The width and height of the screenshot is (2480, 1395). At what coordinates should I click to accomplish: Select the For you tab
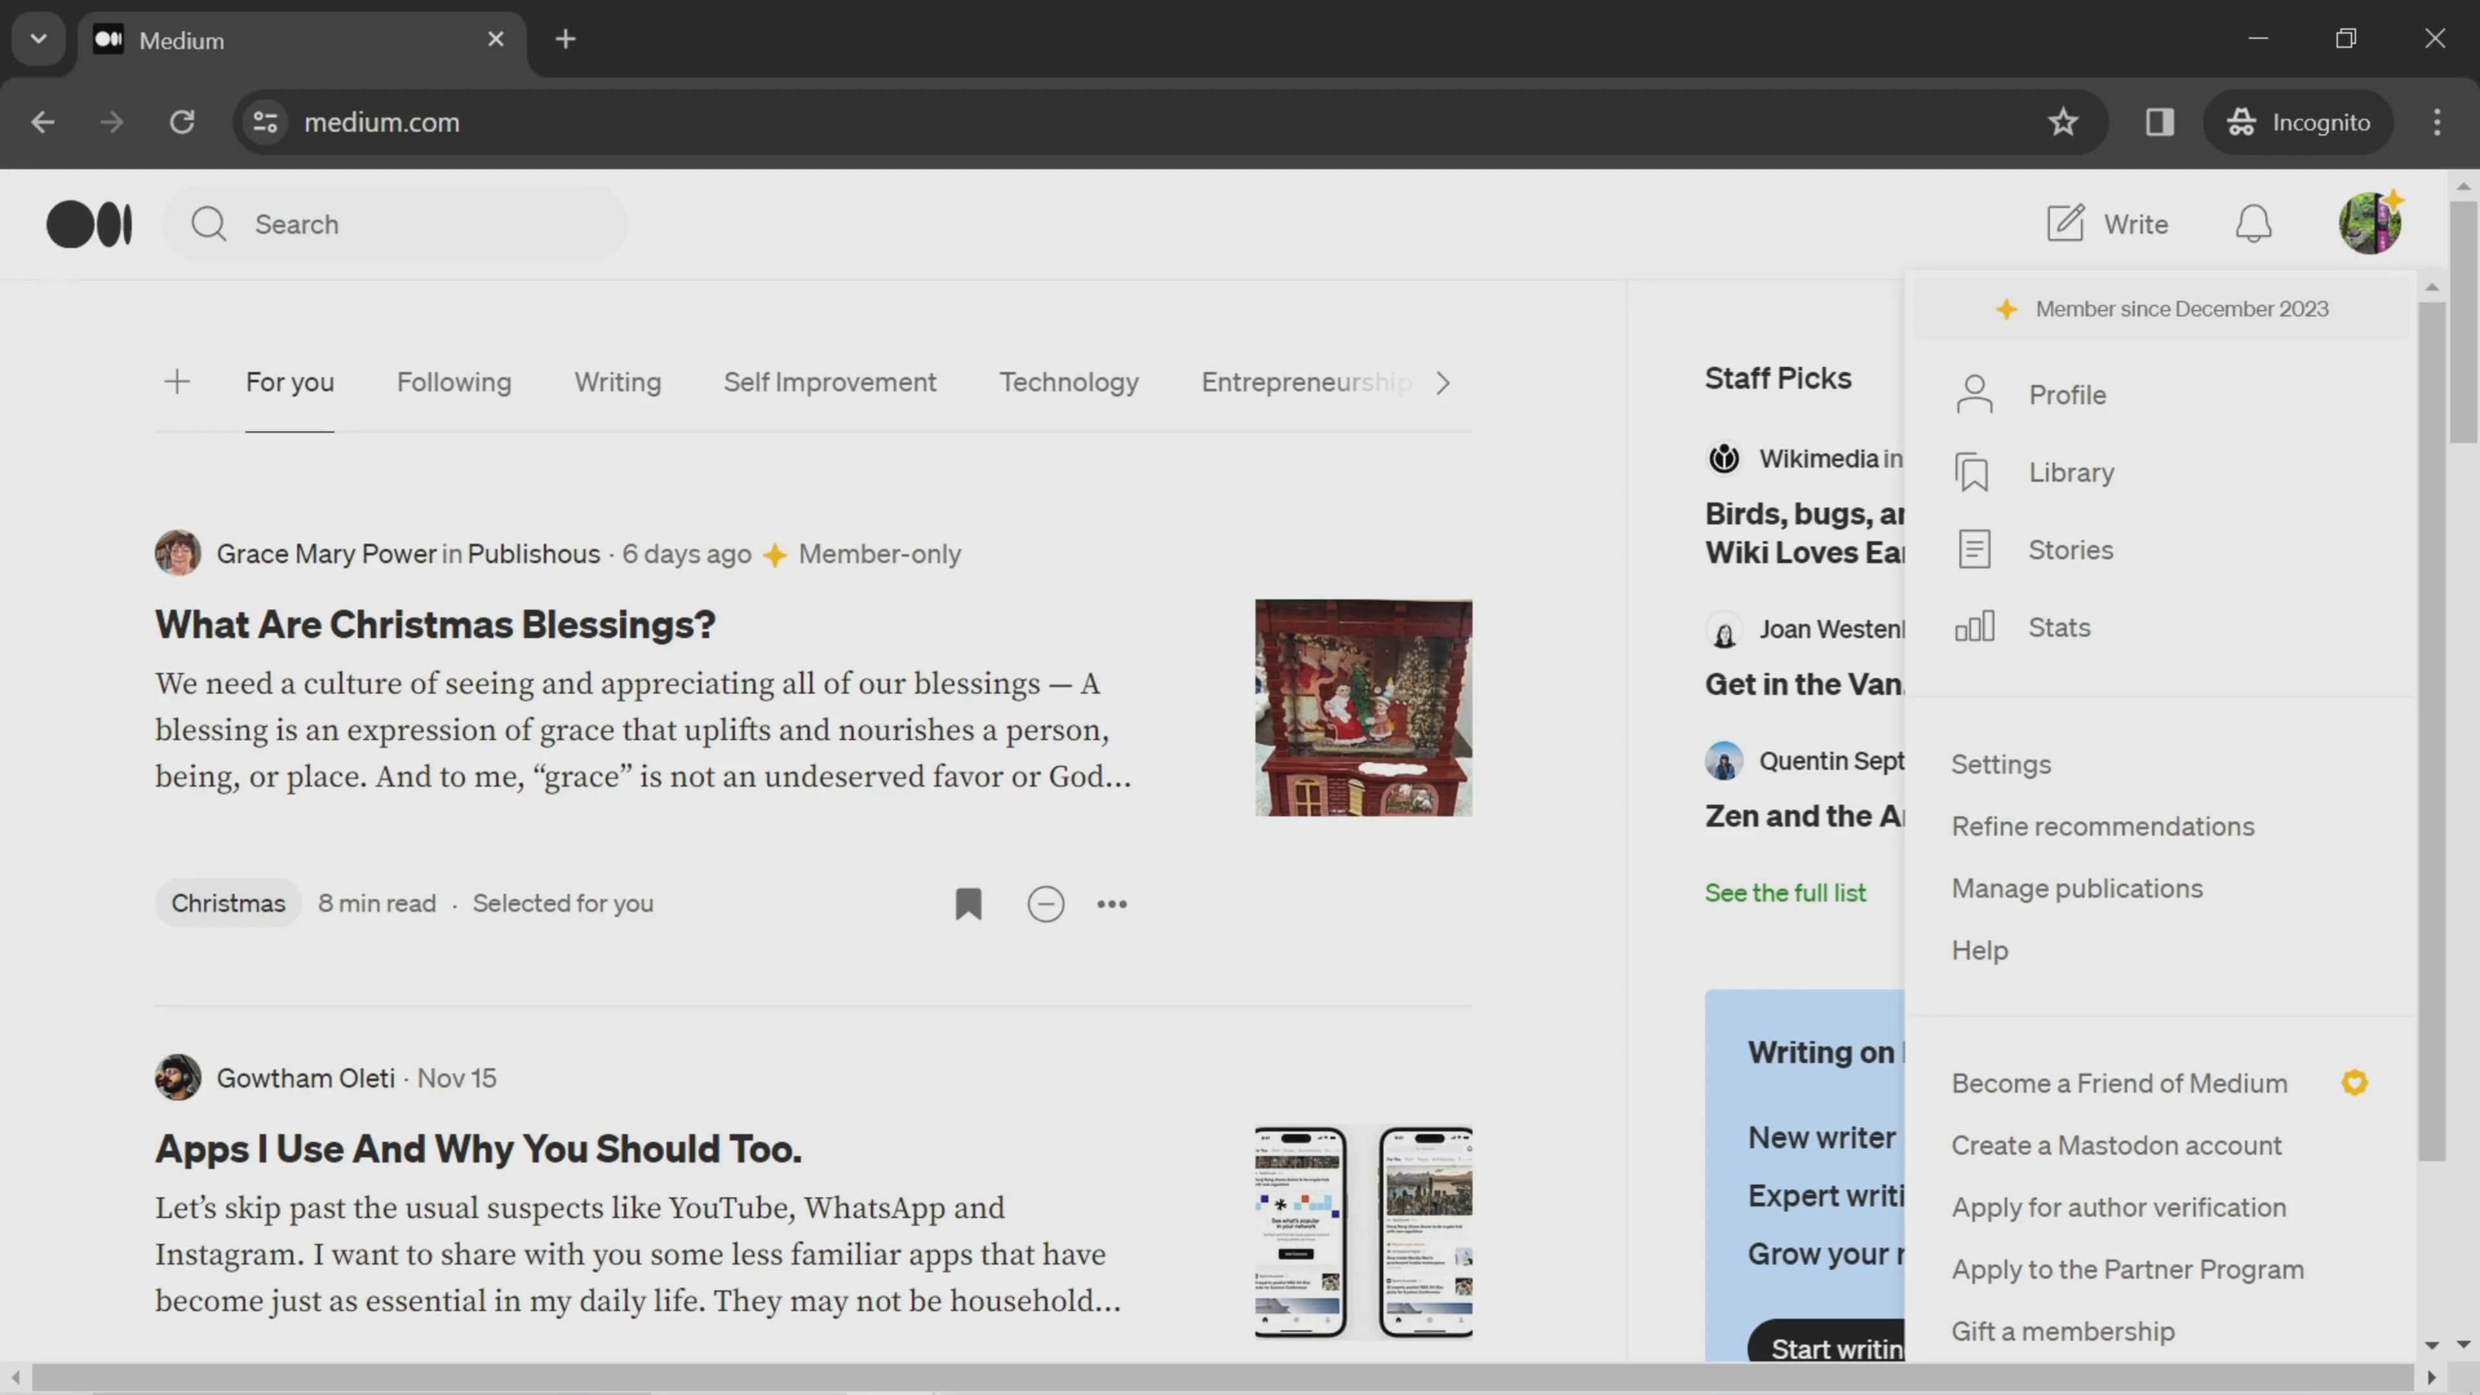pos(290,382)
